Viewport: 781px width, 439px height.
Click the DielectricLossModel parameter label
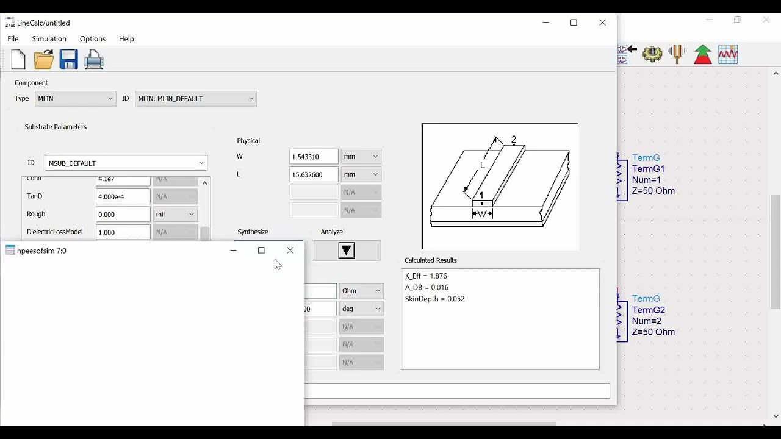click(x=54, y=232)
